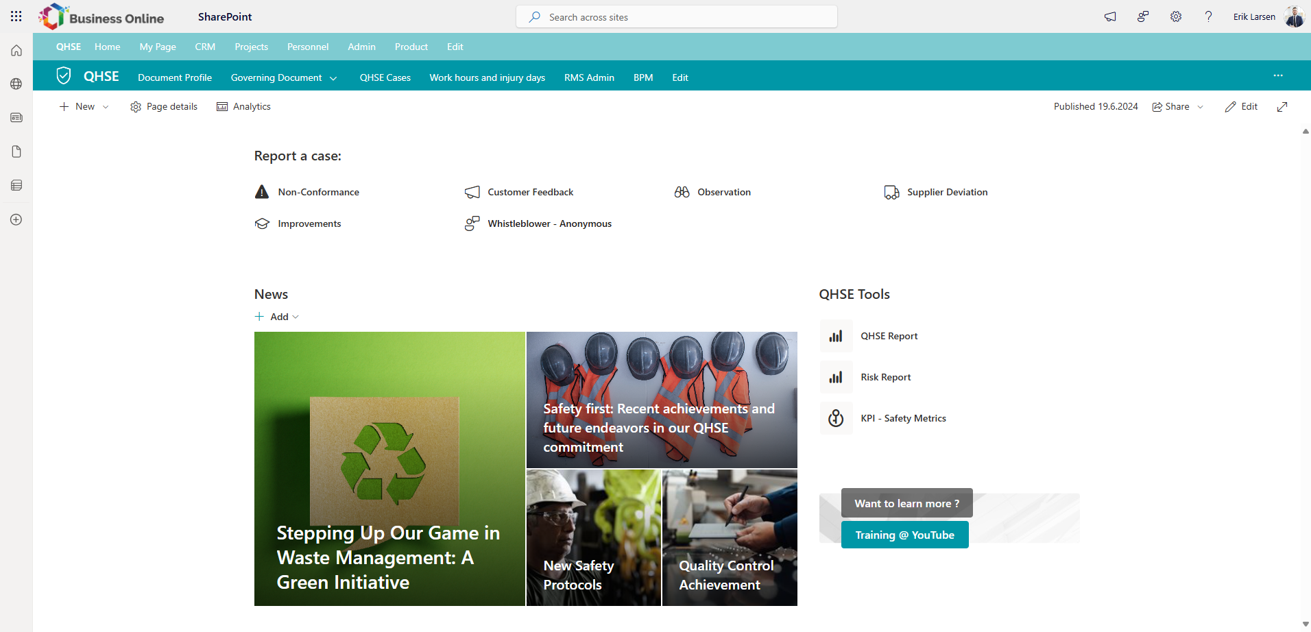
Task: Open Document Profile in QHSE navigation
Action: point(175,77)
